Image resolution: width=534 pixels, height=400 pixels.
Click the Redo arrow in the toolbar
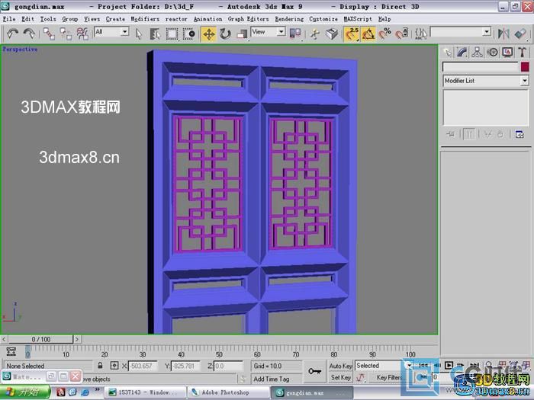point(29,34)
